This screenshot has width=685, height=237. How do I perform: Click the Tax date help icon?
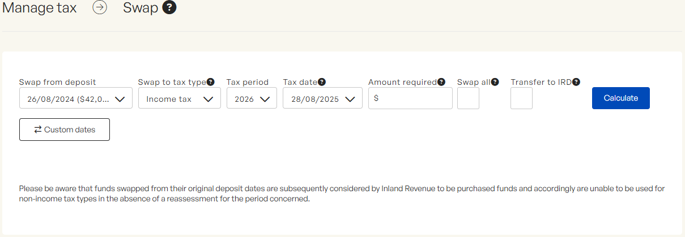tap(322, 82)
